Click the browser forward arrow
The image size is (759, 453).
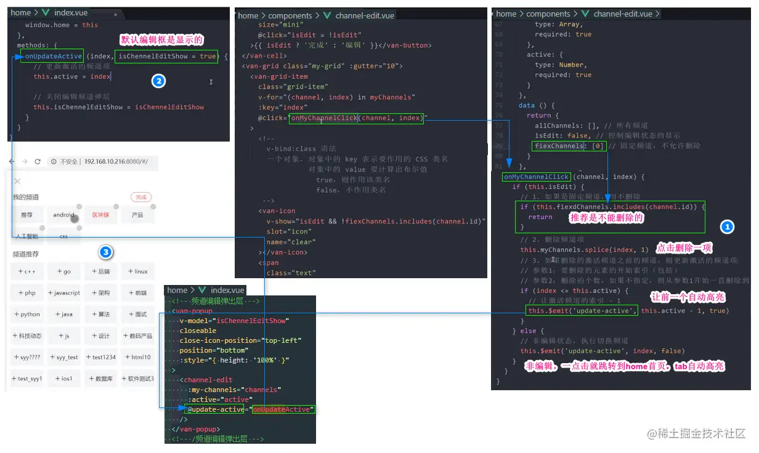pyautogui.click(x=24, y=161)
